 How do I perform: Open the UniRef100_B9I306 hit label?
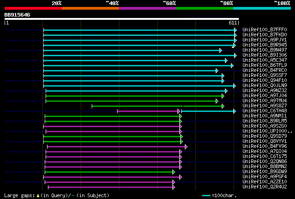[265, 55]
